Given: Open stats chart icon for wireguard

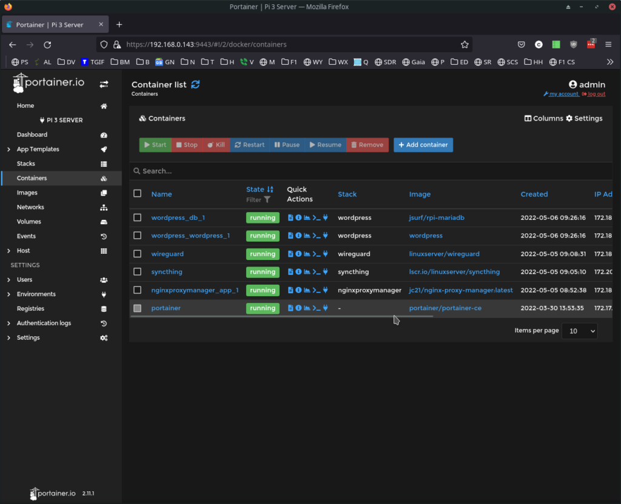Looking at the screenshot, I should [307, 254].
